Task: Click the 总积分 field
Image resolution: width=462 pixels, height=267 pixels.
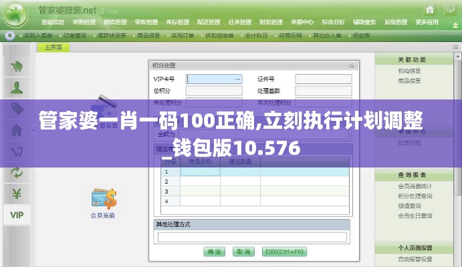Action: (214, 91)
